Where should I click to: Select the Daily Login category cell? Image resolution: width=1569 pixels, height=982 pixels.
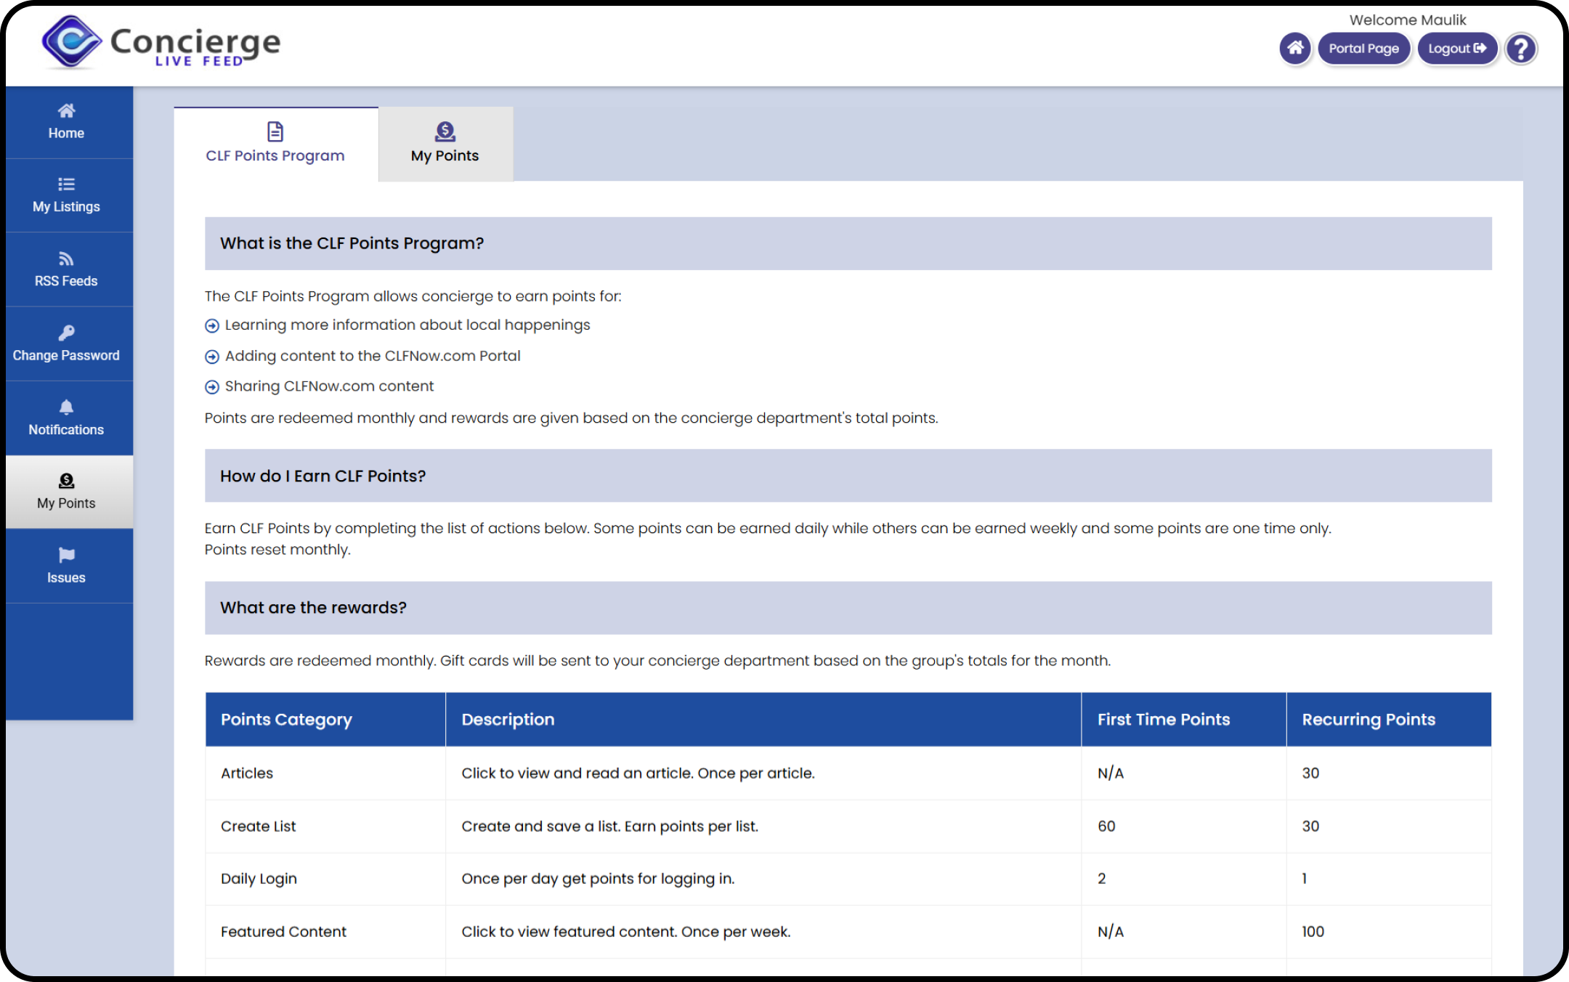coord(325,878)
